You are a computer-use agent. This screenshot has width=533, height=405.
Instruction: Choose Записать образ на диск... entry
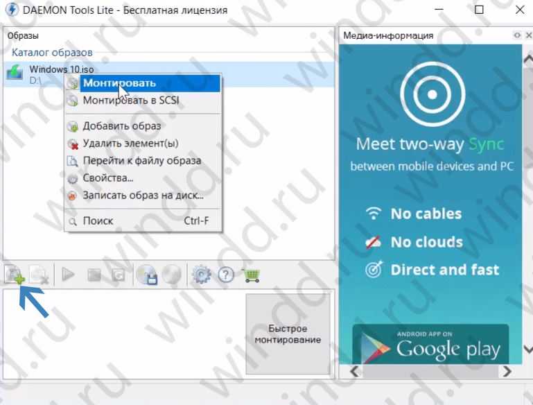tap(143, 195)
